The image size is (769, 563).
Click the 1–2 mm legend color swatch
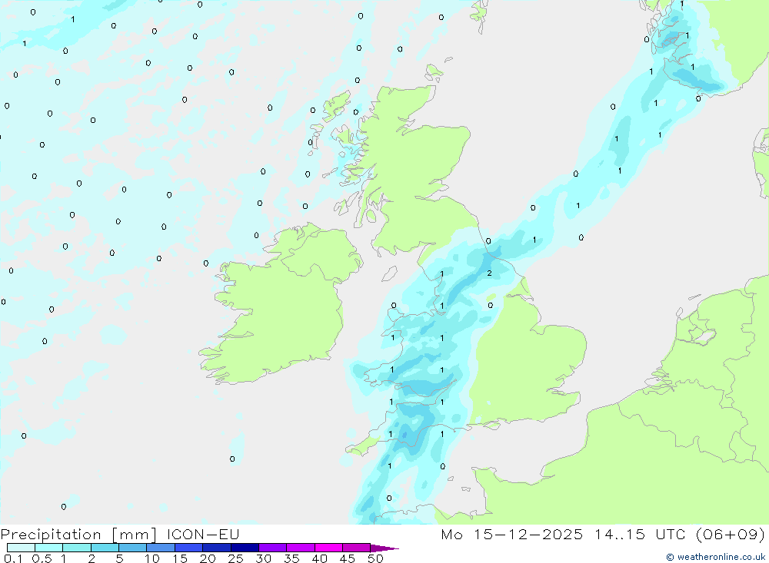76,548
